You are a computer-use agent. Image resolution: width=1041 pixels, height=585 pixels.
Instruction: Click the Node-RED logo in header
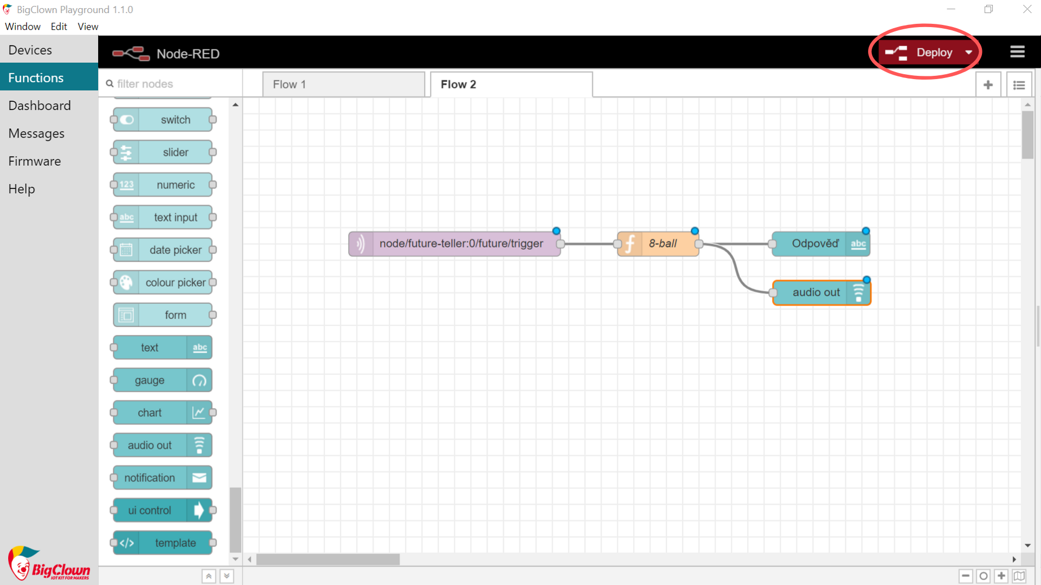tap(131, 53)
